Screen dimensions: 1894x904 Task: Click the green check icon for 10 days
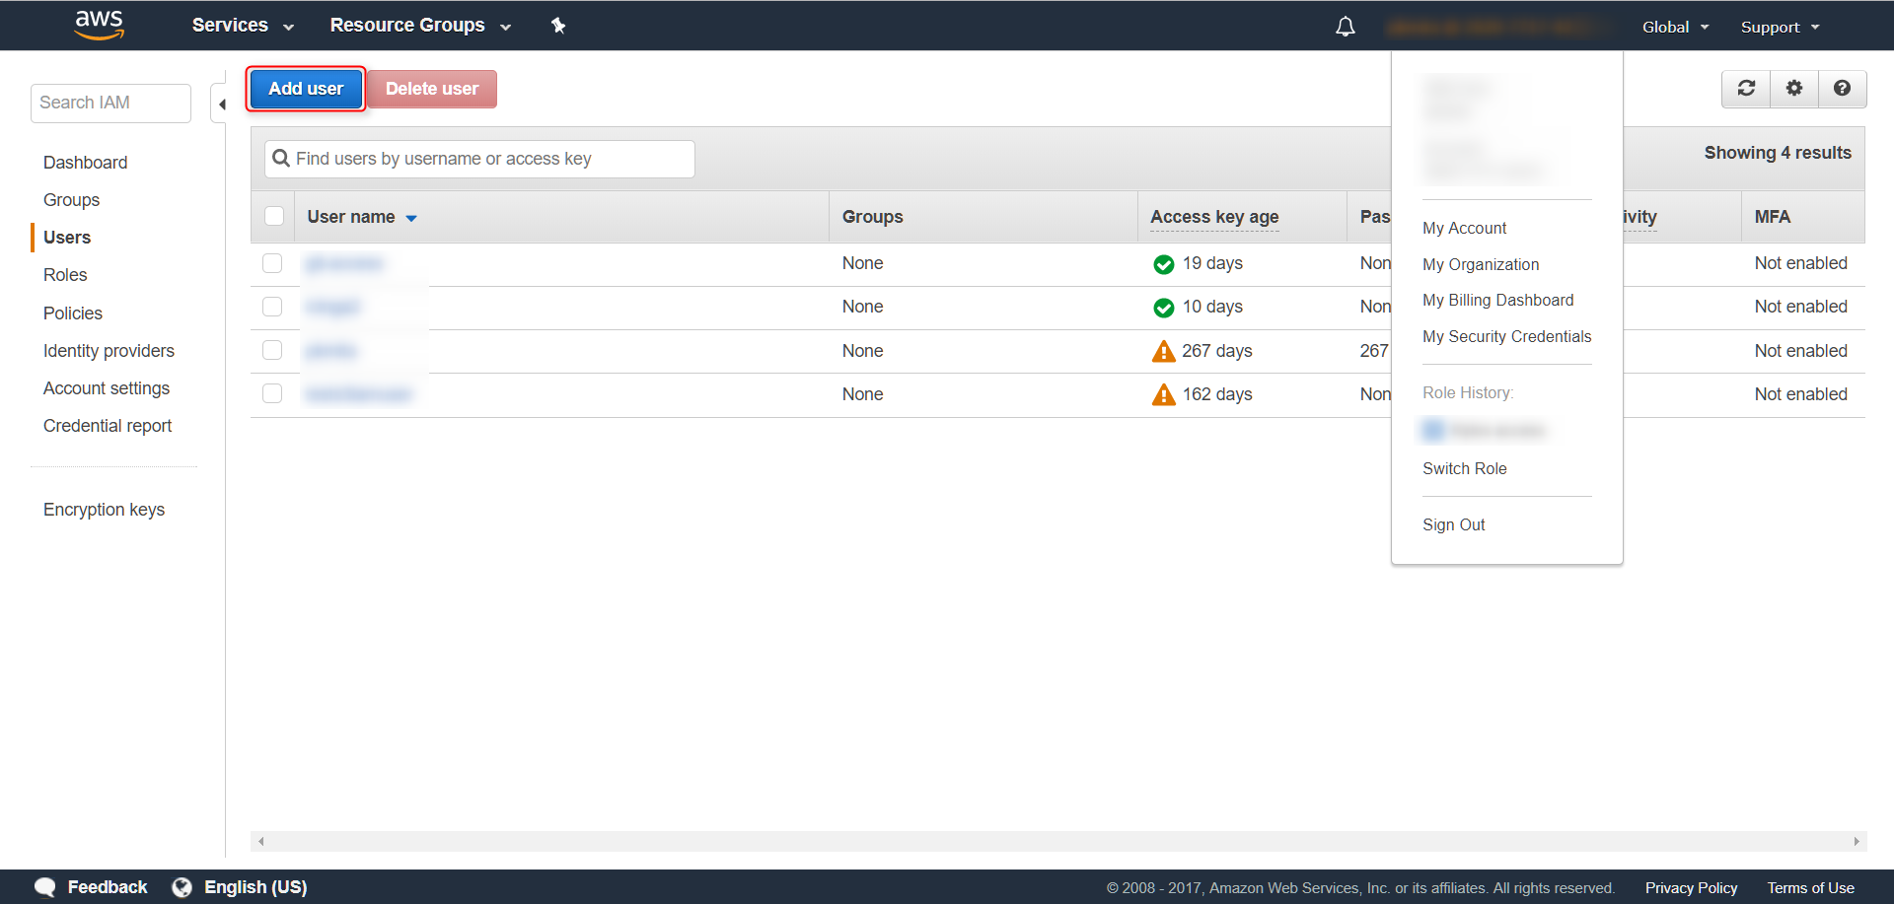point(1164,308)
